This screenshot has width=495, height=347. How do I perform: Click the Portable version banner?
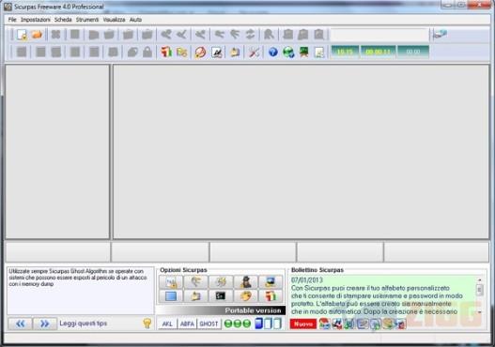221,310
